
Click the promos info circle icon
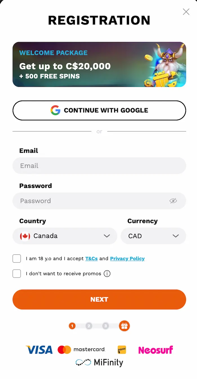[107, 274]
